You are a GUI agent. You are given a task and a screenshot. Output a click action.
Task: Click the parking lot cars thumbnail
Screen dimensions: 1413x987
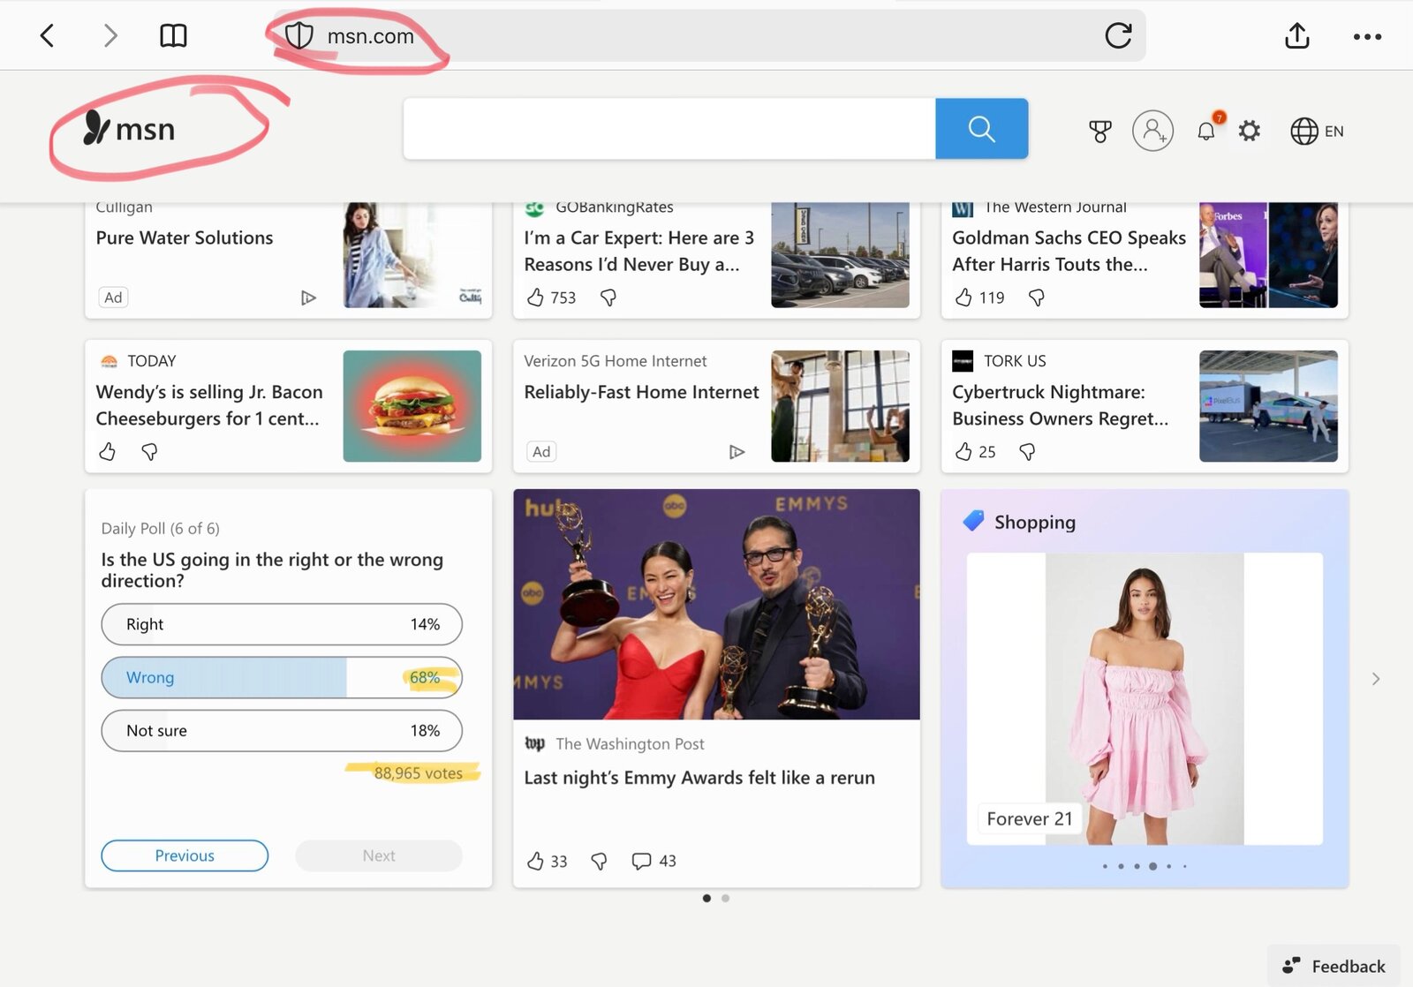point(840,255)
